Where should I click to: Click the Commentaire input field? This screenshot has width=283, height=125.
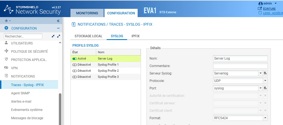coord(240,66)
